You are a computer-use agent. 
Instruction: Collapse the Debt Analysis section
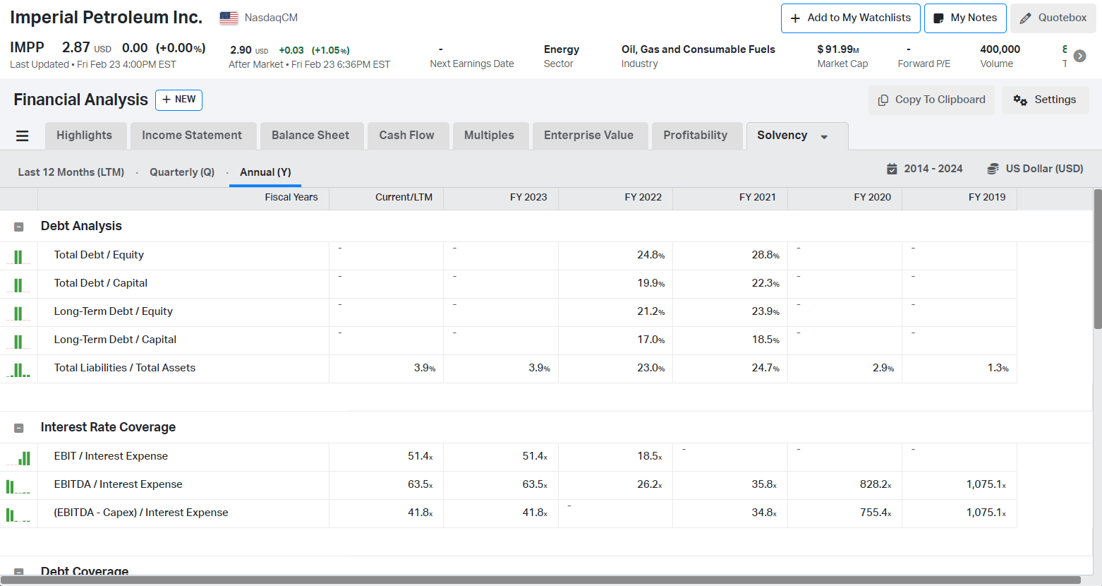[19, 227]
